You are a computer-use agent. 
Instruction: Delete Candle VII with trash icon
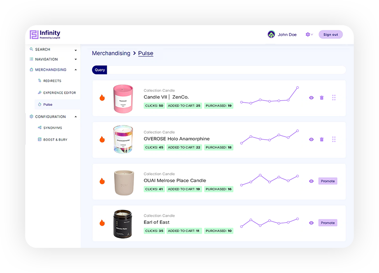point(322,97)
